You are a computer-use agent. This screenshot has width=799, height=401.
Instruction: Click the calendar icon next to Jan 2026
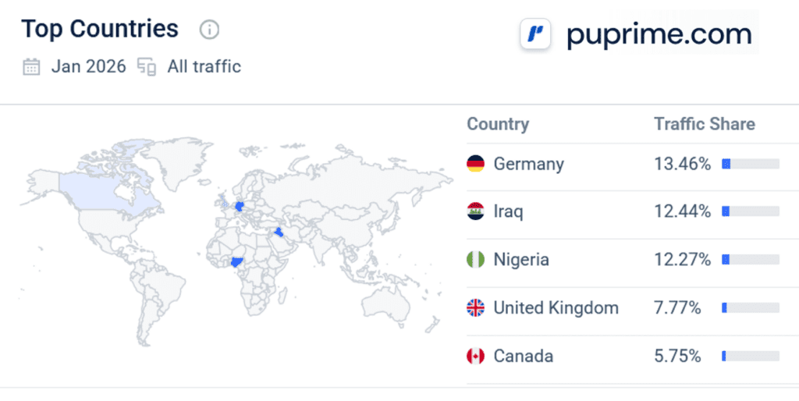coord(32,67)
